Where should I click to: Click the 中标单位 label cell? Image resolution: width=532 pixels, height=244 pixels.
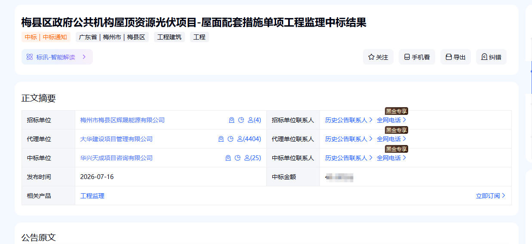[49, 158]
